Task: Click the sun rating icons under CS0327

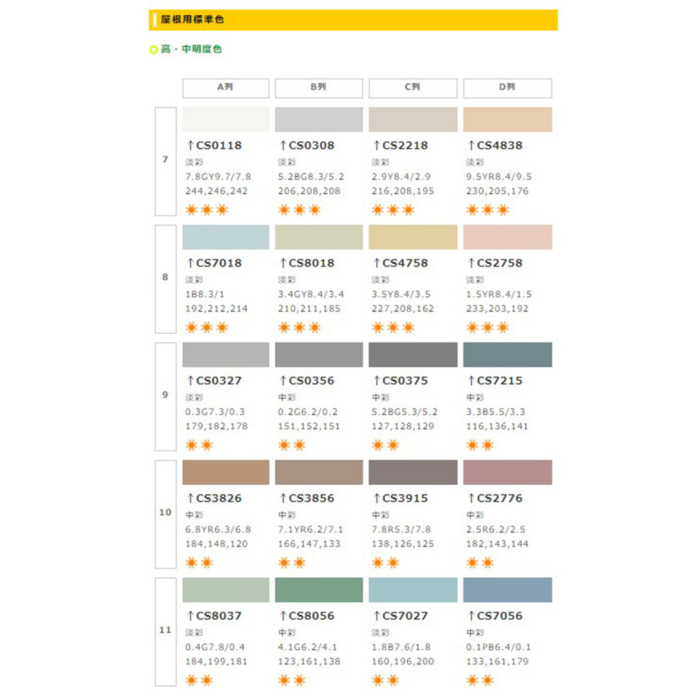Action: click(199, 445)
